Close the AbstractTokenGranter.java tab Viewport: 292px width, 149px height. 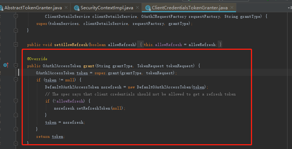point(66,7)
